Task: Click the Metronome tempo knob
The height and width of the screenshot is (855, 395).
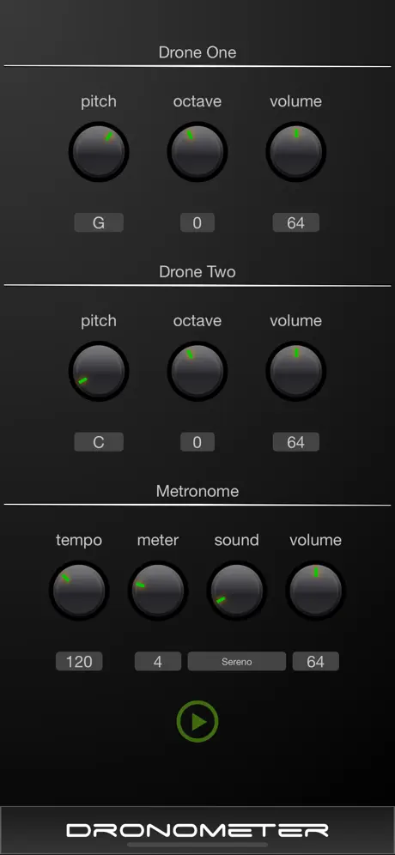Action: (x=79, y=591)
